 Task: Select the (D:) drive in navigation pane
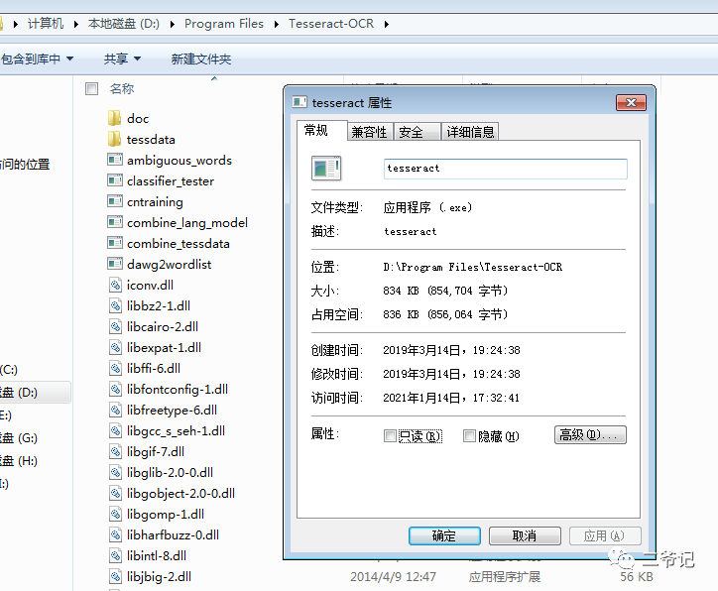coord(36,393)
